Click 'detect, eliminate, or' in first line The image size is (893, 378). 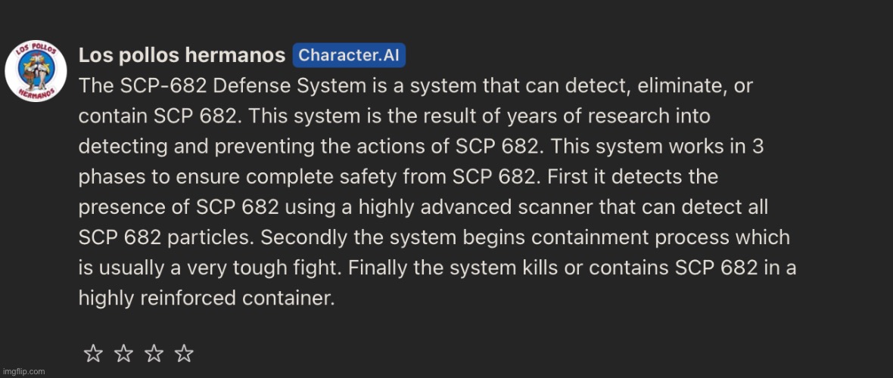(663, 86)
